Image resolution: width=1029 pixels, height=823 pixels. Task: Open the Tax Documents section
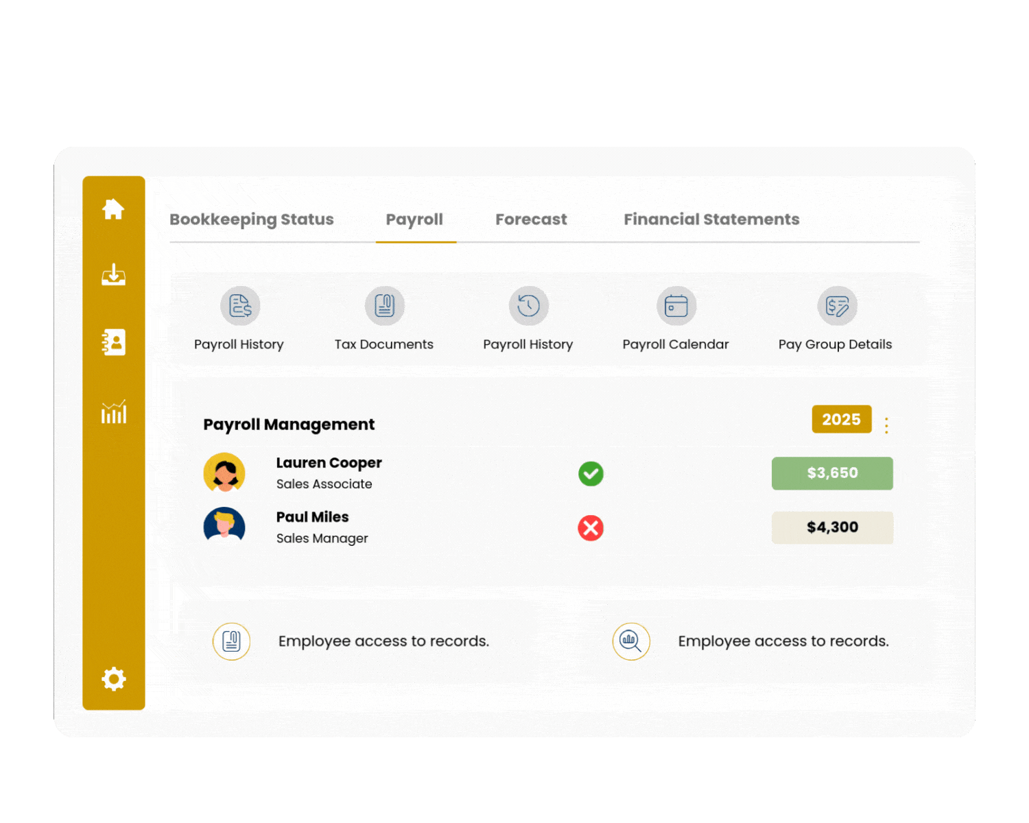coord(384,305)
